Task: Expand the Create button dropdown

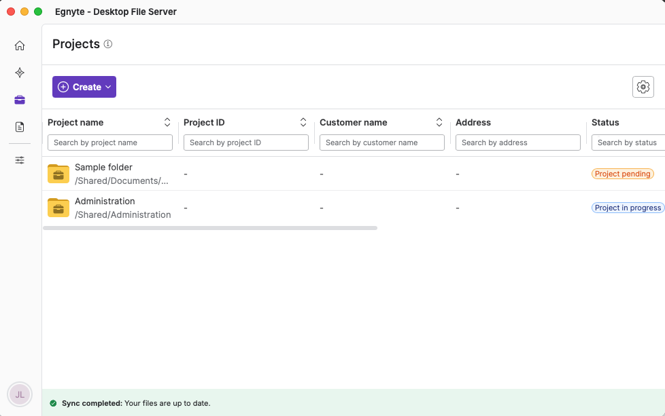Action: click(107, 87)
